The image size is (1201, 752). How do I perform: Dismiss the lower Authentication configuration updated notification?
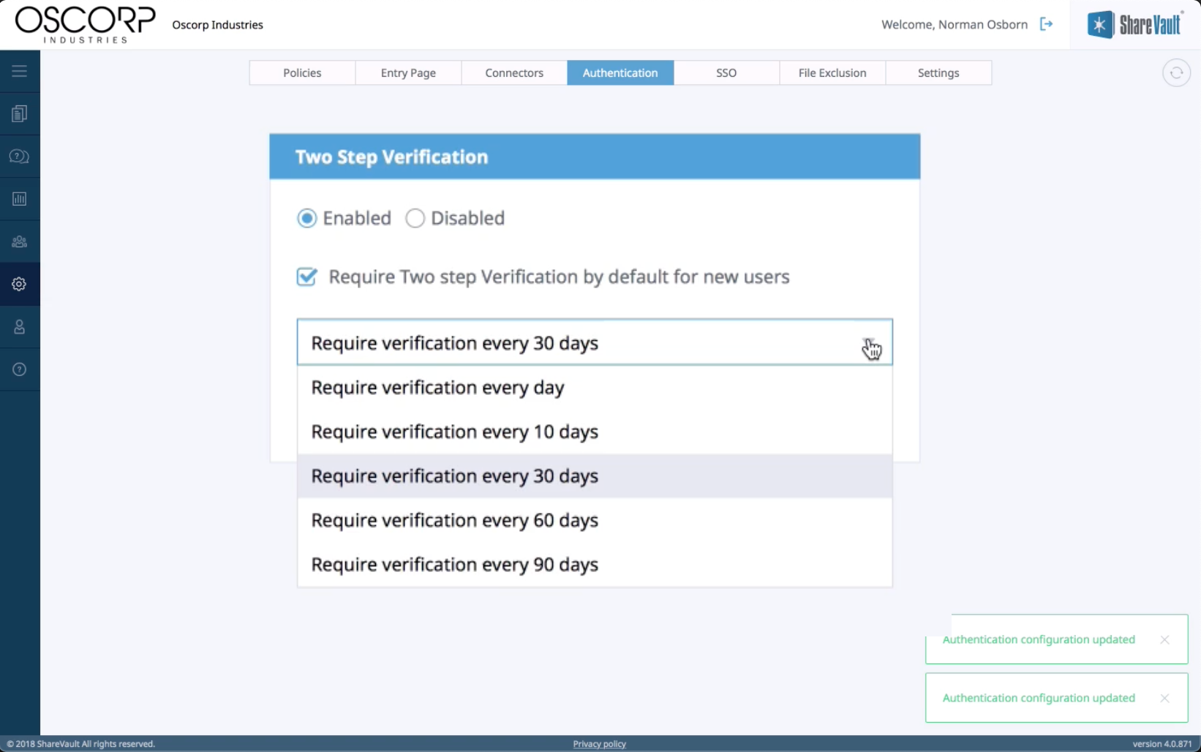[x=1164, y=698]
